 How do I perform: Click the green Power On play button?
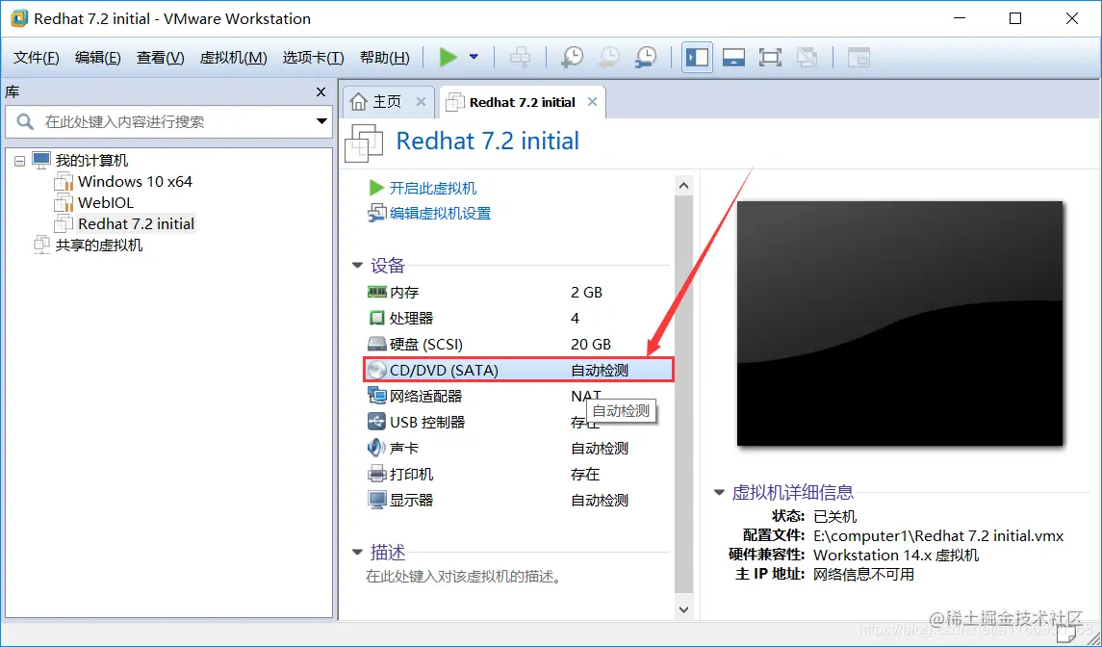point(448,57)
